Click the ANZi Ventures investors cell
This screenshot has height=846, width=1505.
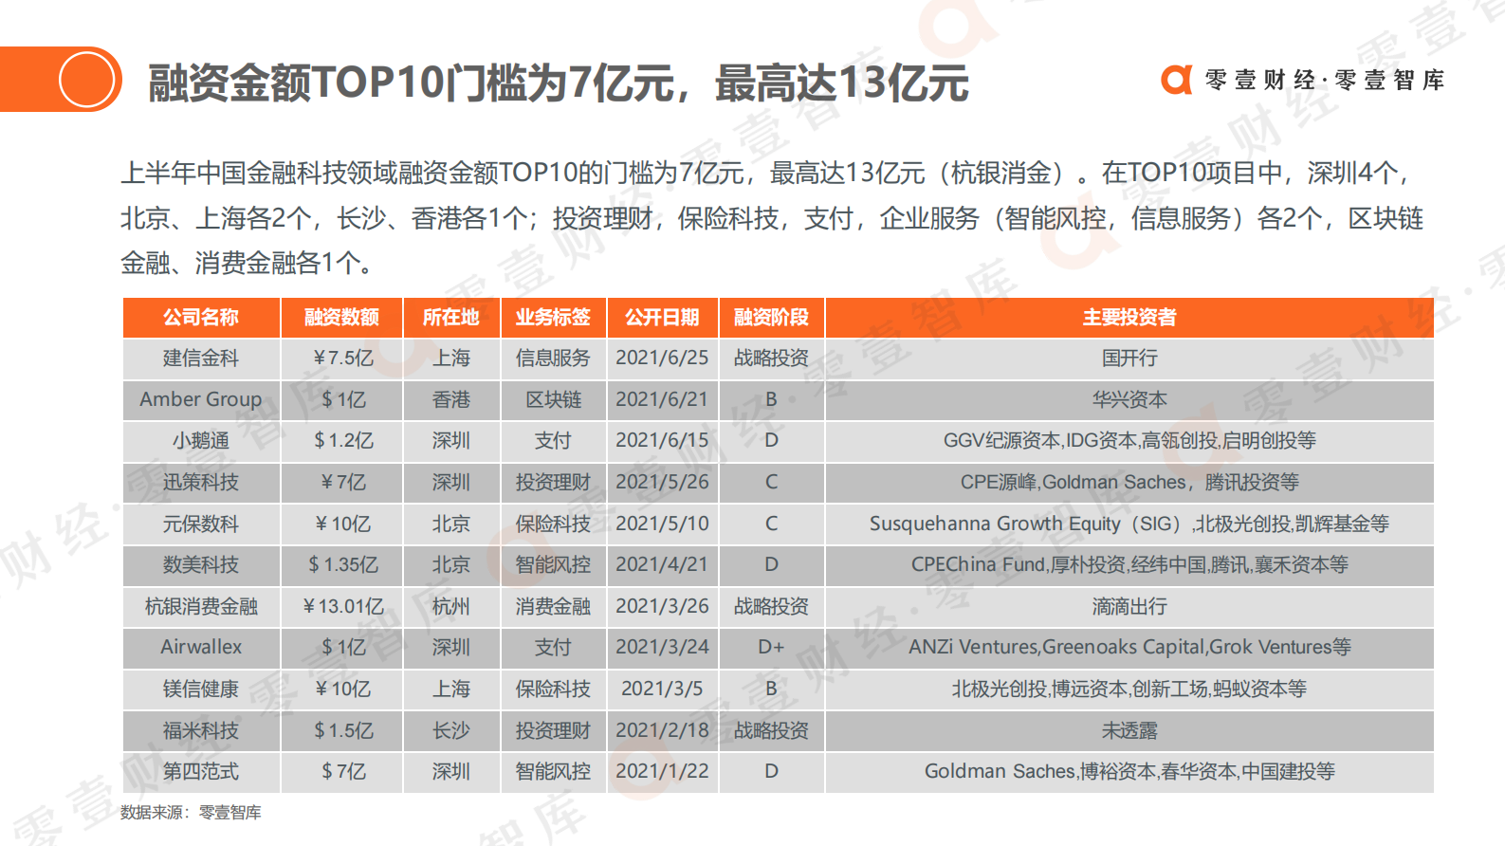click(x=1129, y=647)
